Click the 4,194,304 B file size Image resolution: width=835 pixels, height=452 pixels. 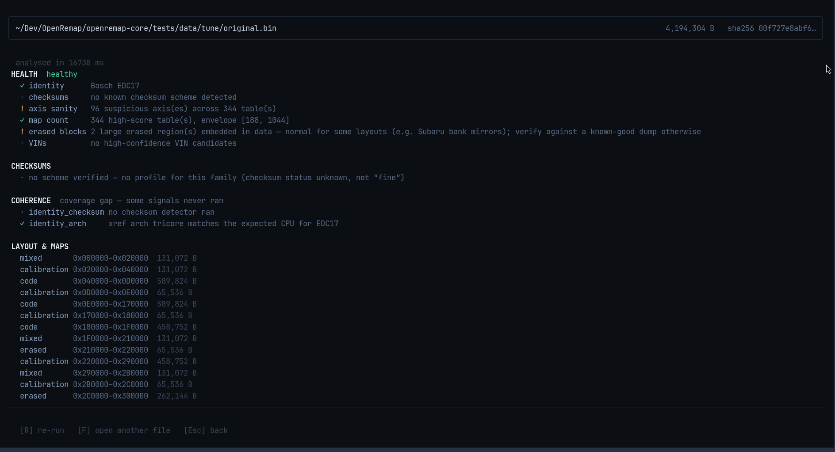point(690,28)
